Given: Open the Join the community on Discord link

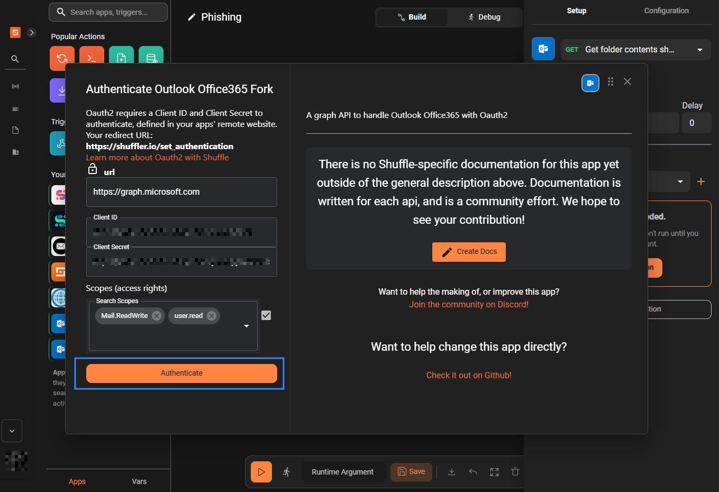Looking at the screenshot, I should click(x=469, y=305).
